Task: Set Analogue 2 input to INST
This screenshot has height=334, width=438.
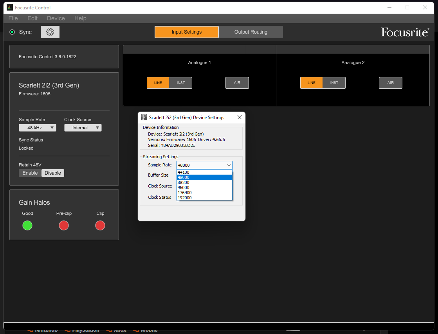Action: click(334, 83)
